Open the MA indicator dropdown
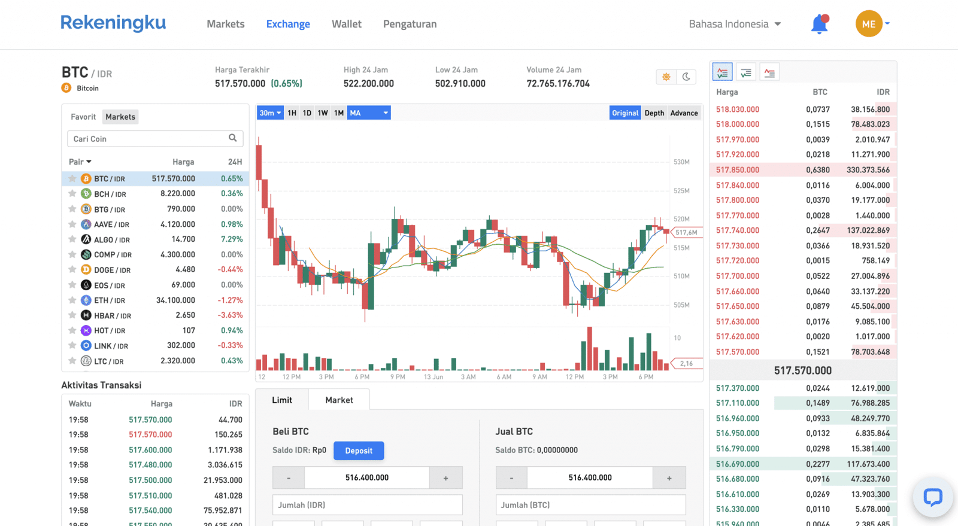This screenshot has height=526, width=958. click(369, 113)
